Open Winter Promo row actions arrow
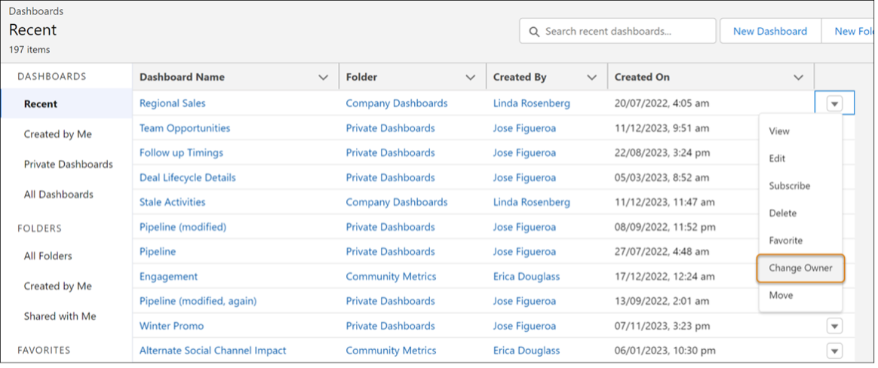 pyautogui.click(x=834, y=326)
